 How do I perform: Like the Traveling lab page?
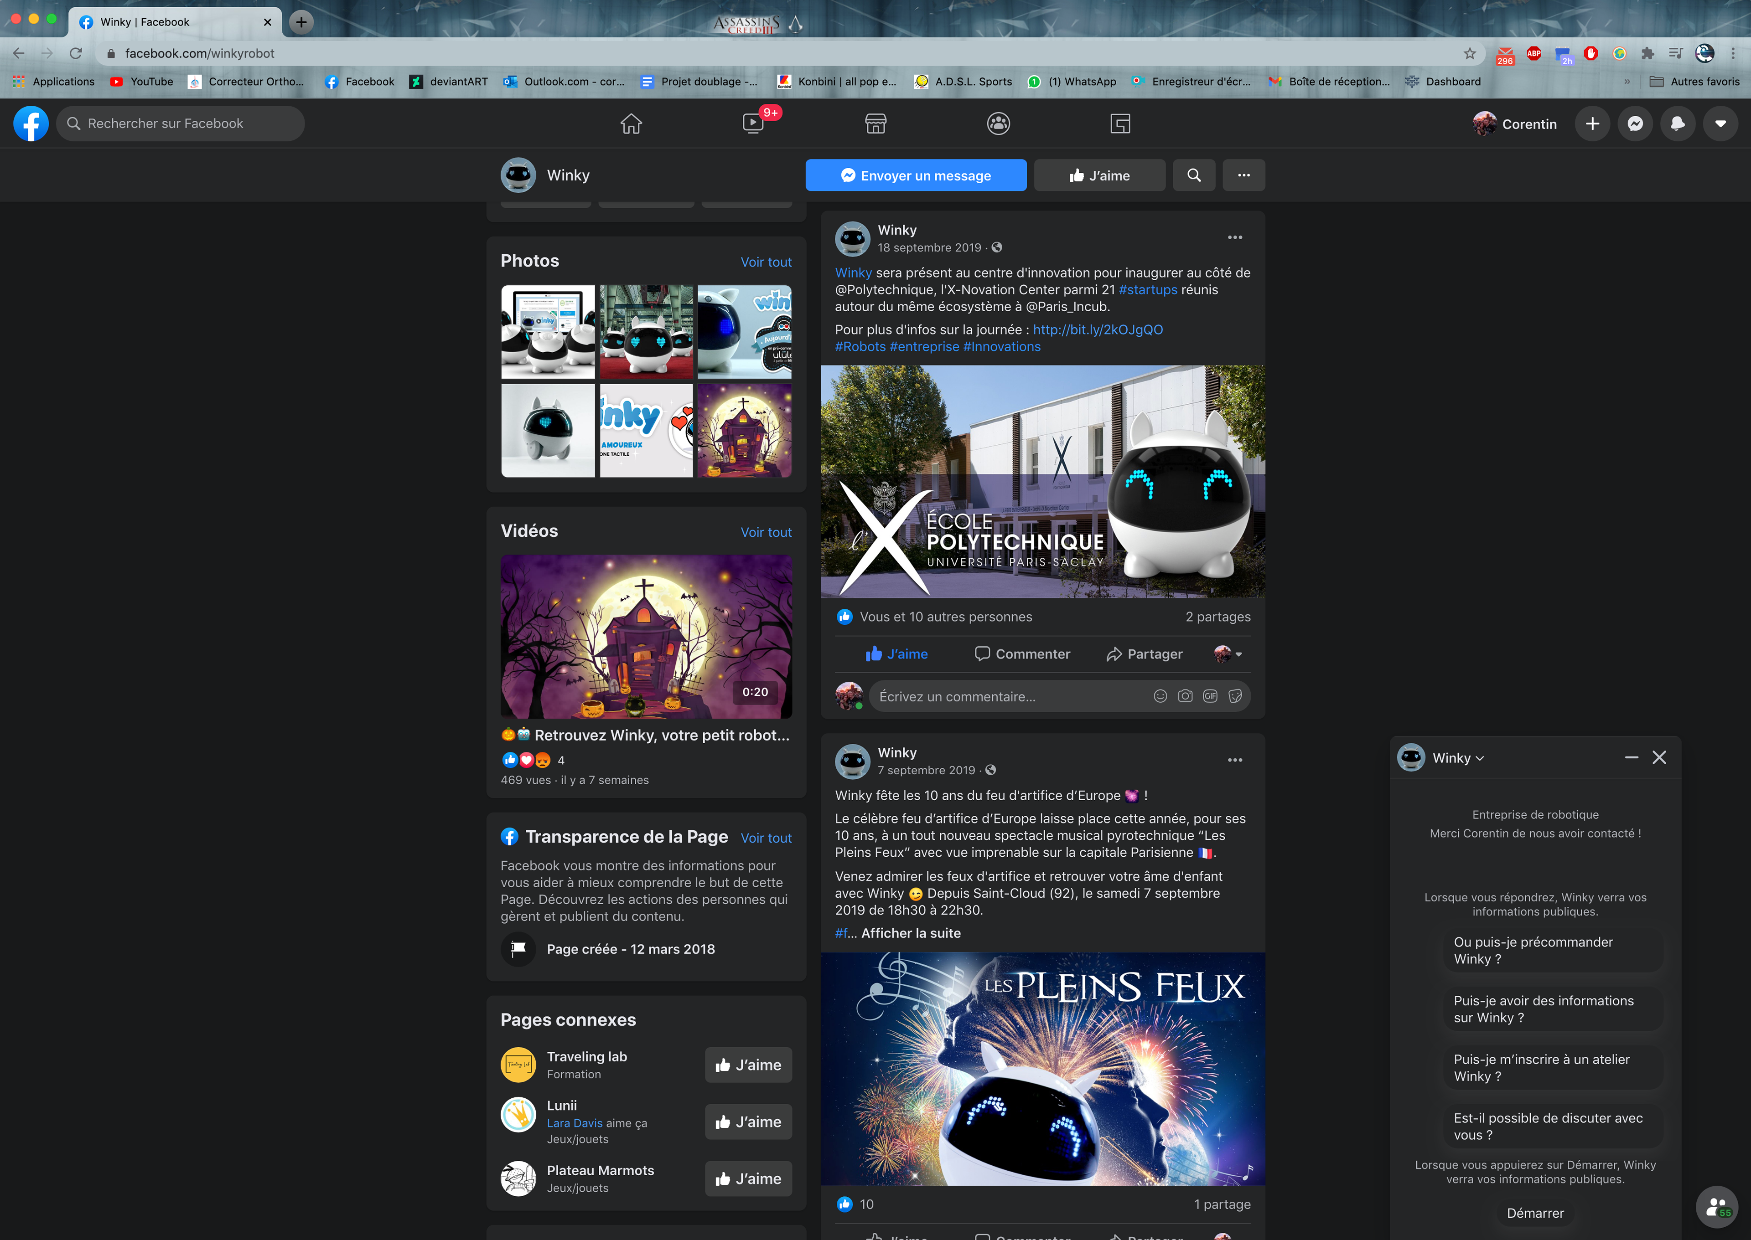(748, 1065)
